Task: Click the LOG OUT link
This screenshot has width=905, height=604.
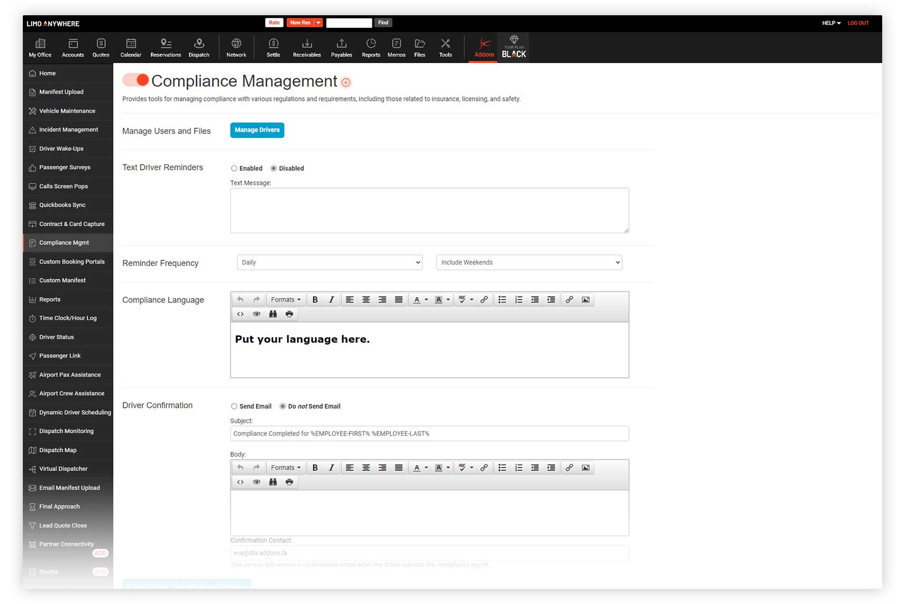Action: (858, 23)
